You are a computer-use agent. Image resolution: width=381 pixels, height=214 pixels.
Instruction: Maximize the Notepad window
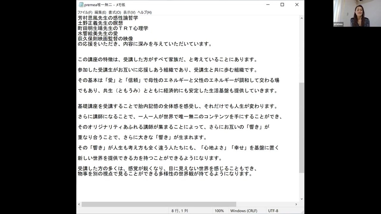(282, 5)
